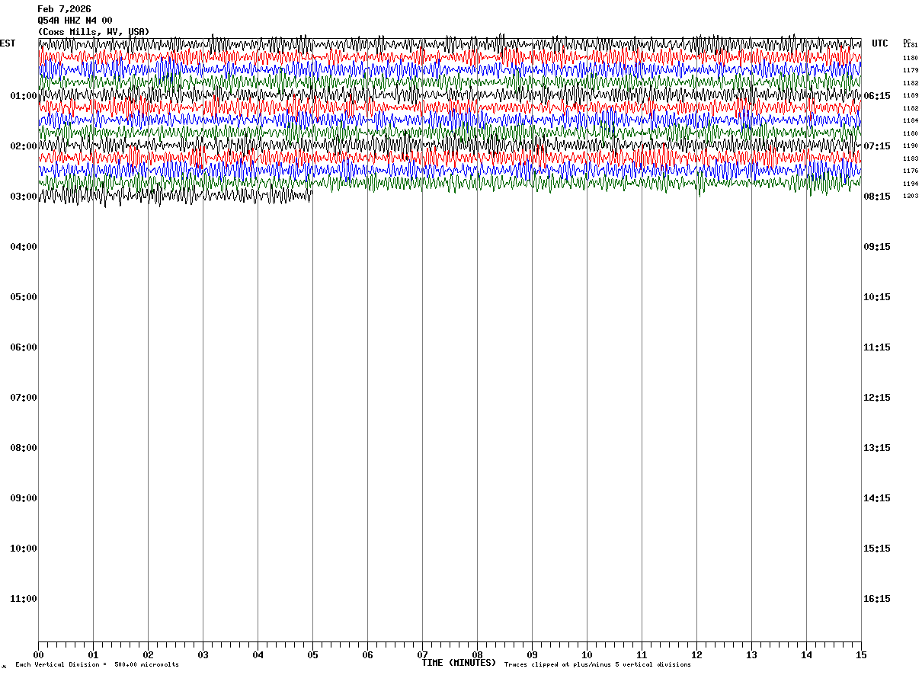The height and width of the screenshot is (675, 922).
Task: Click the DC offset value '1189'
Action: click(x=911, y=96)
